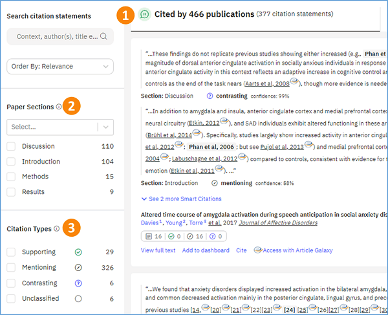Open author Young link
This screenshot has width=388, height=315.
(174, 223)
